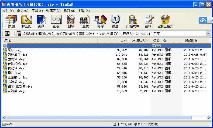Open the 命令(C) menu

(23, 11)
